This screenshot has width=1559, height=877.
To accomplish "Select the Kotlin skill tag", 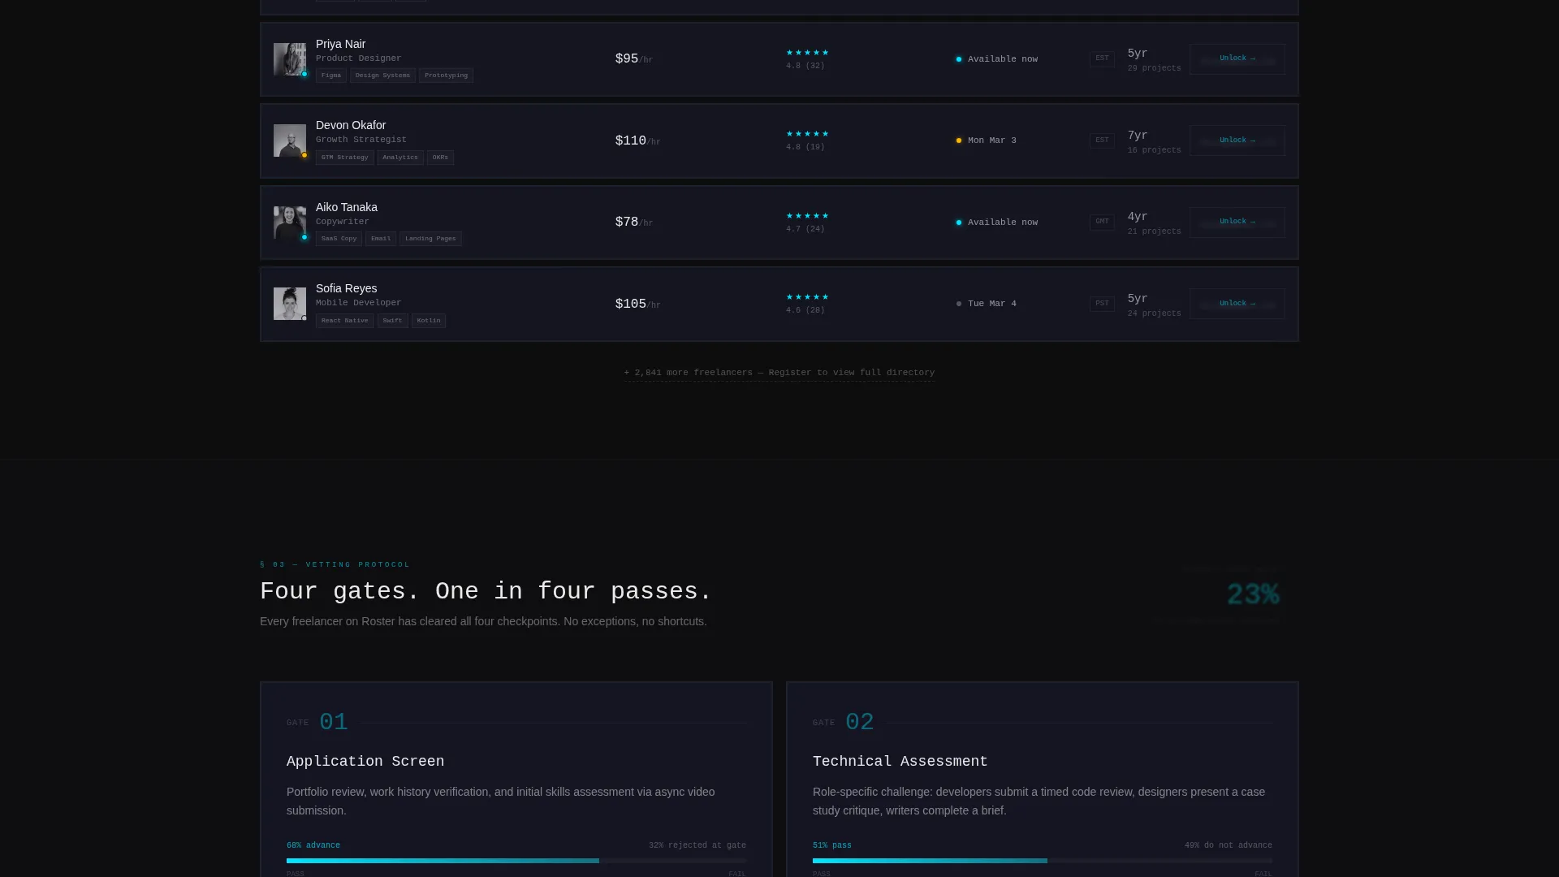I will tap(429, 321).
